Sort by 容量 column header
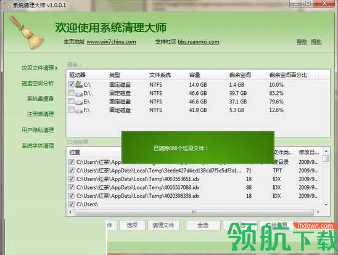The height and width of the screenshot is (255, 338). [195, 75]
